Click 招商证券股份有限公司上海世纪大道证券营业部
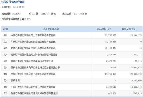This screenshot has height=97, width=143. click(x=34, y=55)
